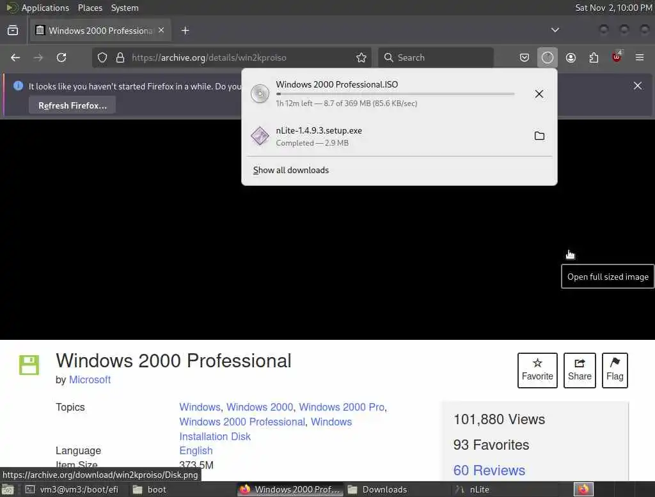The image size is (655, 497).
Task: Click the info icon in notification bar
Action: click(x=18, y=86)
